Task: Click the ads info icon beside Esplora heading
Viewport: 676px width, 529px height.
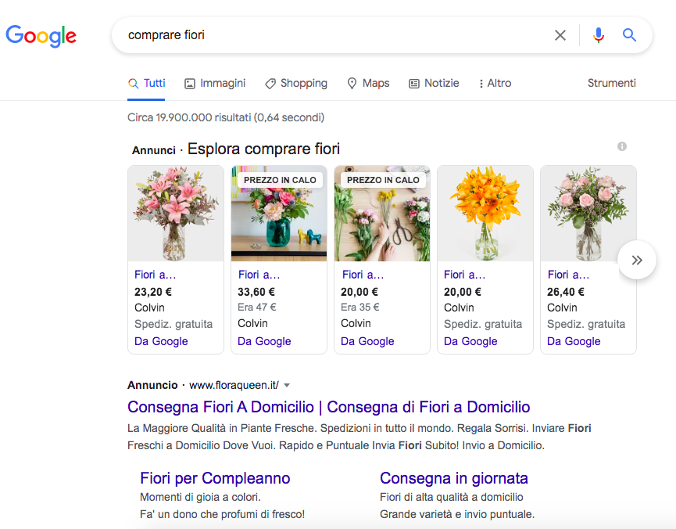Action: tap(621, 146)
